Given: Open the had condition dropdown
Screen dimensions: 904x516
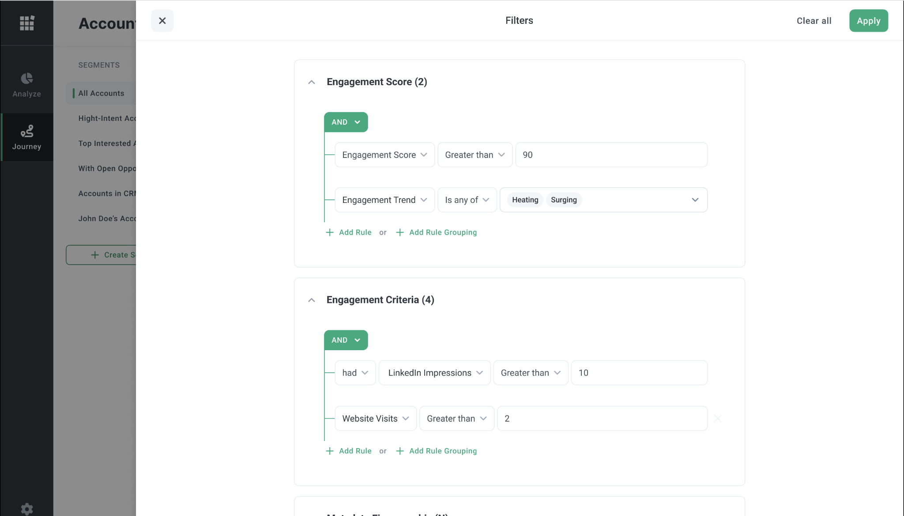Looking at the screenshot, I should point(355,373).
